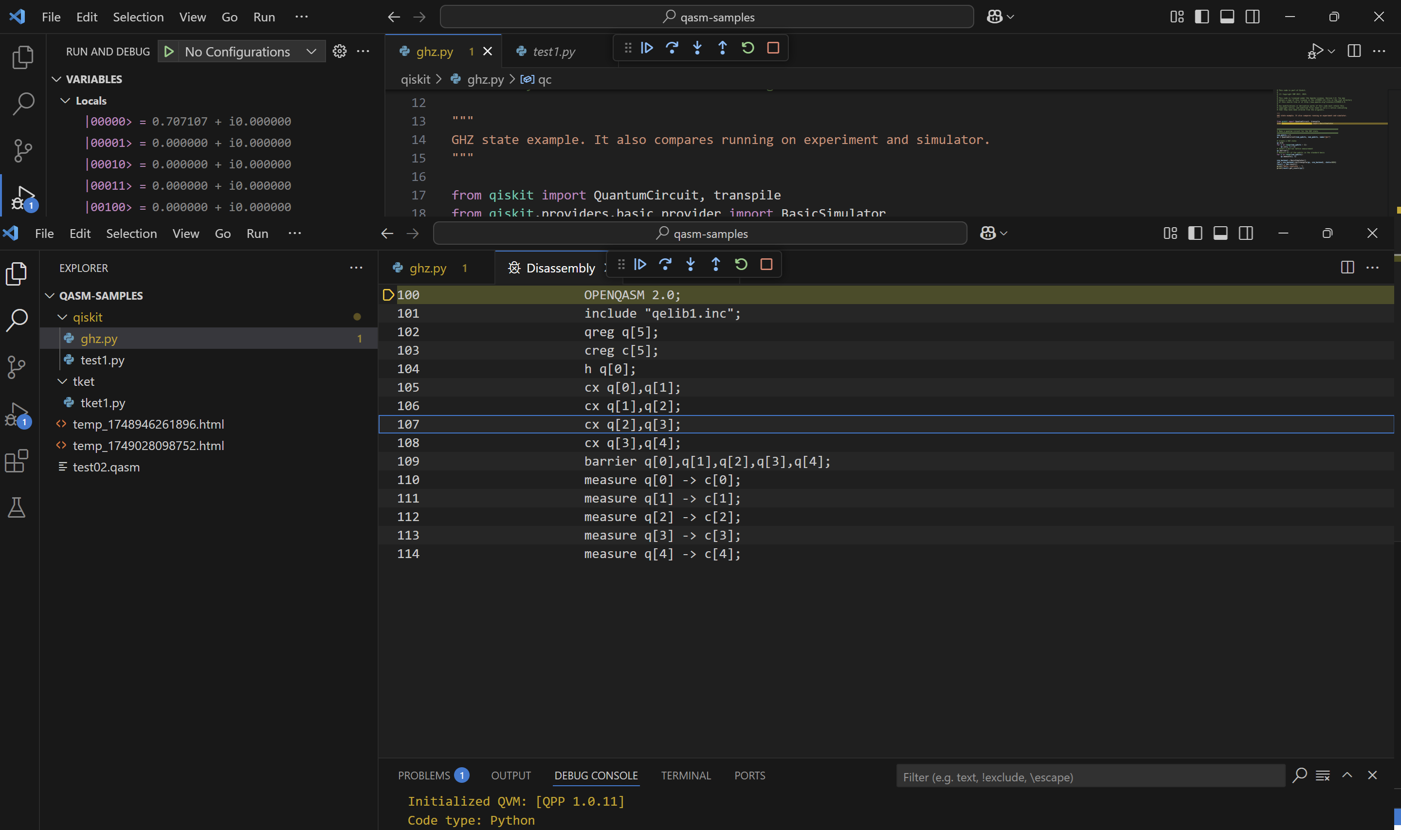Screen dimensions: 1401x830
Task: Open Explorer in bottom window activity bar
Action: point(16,274)
